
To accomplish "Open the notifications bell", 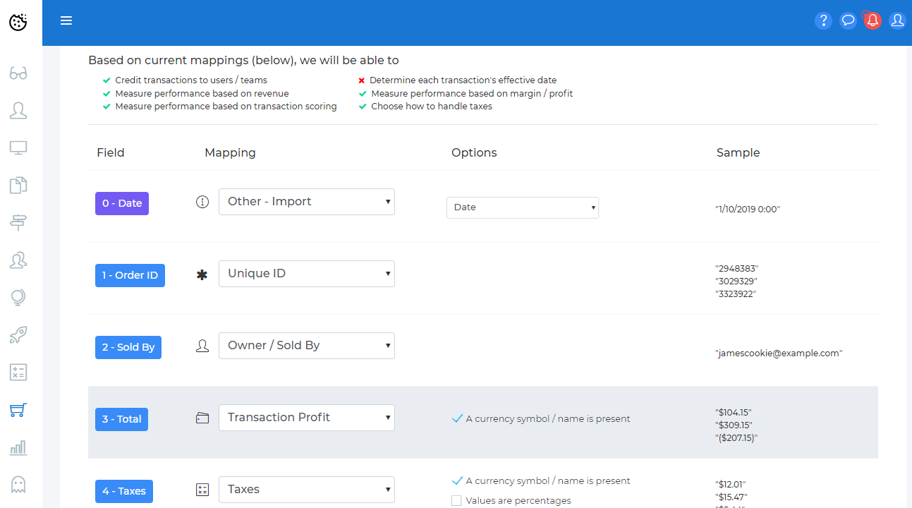I will (x=873, y=21).
